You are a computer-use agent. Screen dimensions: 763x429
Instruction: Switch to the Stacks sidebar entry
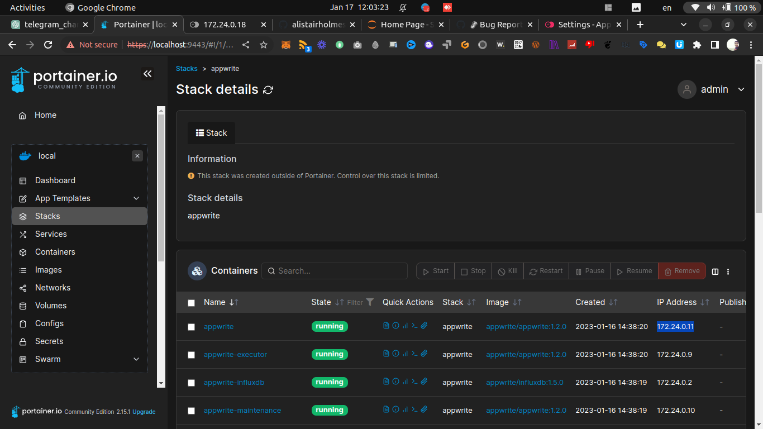(47, 216)
